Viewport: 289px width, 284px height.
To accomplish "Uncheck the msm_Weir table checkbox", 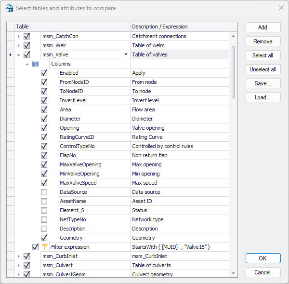I will click(x=26, y=45).
